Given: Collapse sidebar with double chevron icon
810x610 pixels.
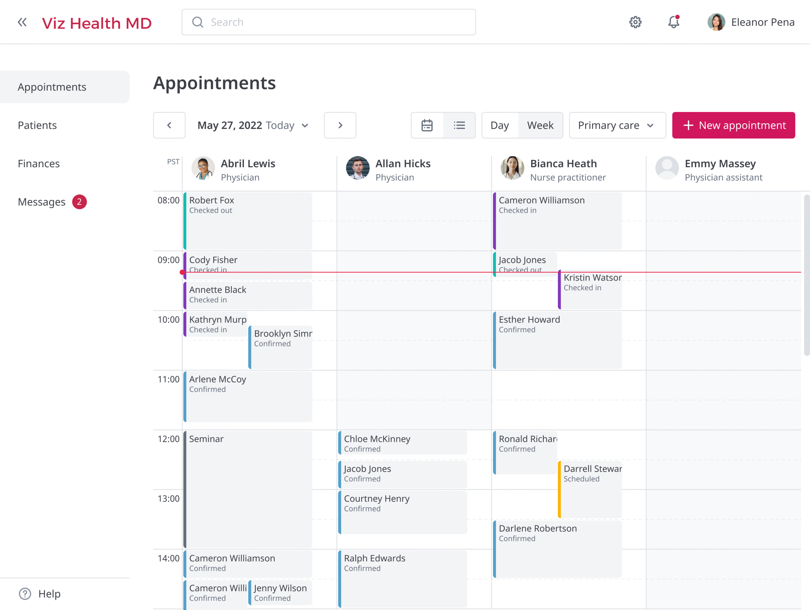Looking at the screenshot, I should point(22,22).
